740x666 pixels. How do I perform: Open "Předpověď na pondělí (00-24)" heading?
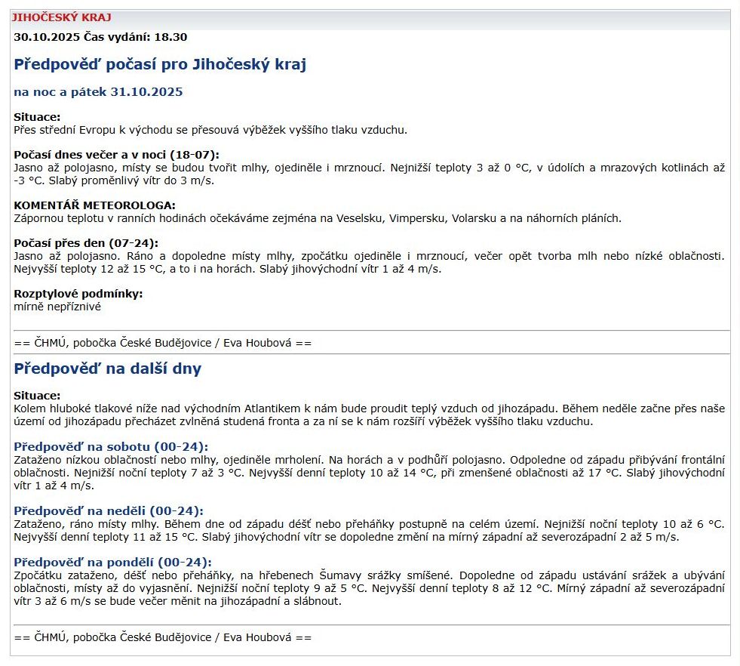[112, 562]
